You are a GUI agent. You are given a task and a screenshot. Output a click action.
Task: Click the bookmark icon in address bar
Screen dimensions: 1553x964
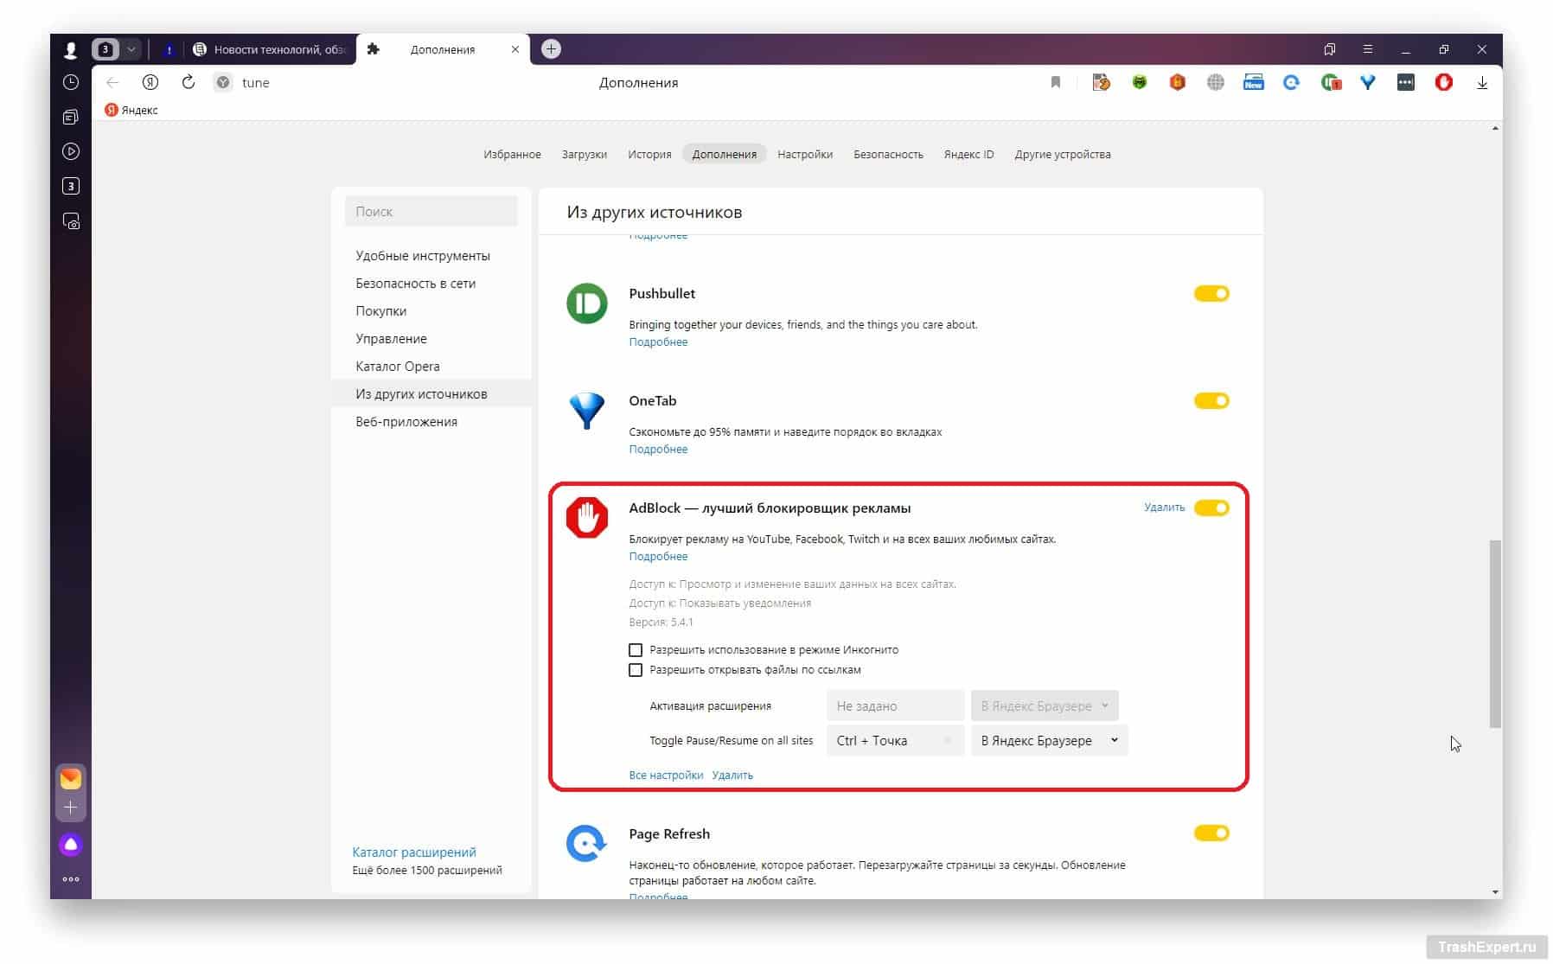[x=1055, y=83]
